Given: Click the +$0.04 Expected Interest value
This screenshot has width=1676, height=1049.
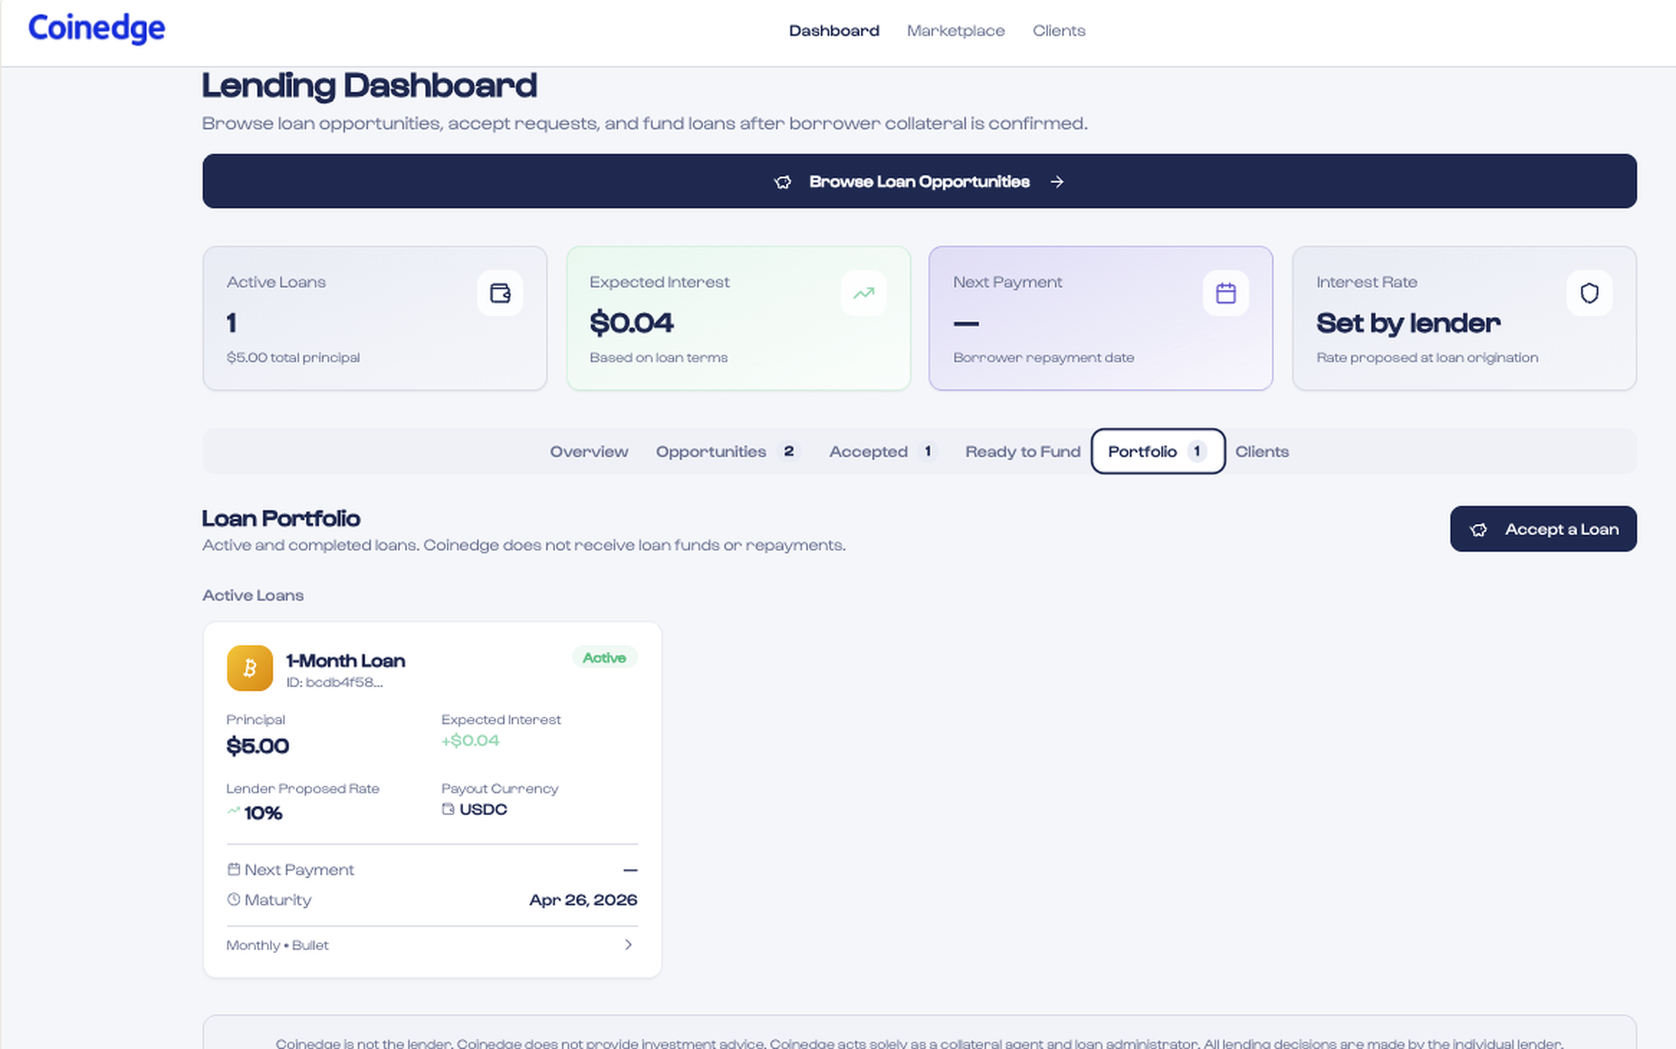Looking at the screenshot, I should [470, 740].
